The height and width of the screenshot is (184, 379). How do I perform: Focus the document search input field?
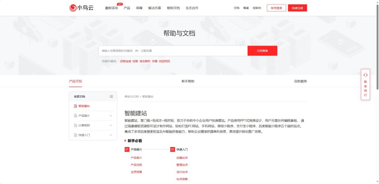[x=173, y=51]
